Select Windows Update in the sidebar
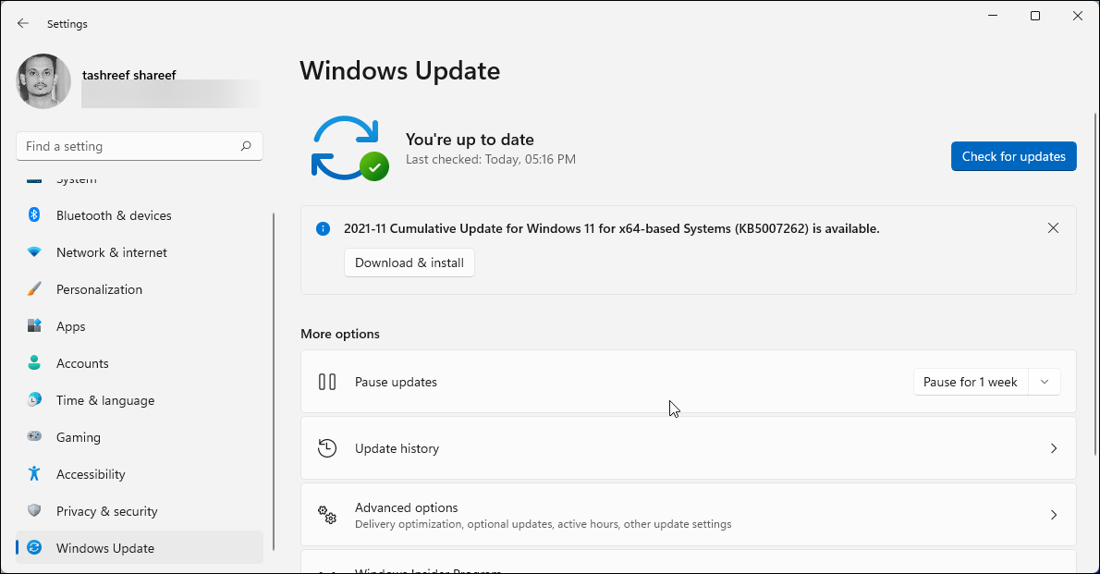Screen dimensions: 1100x574 tap(103, 548)
